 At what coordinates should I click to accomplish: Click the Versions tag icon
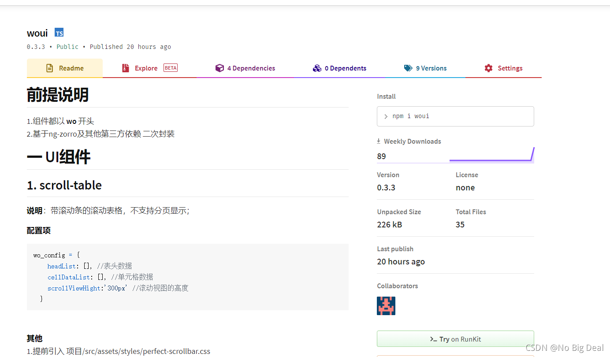coord(408,68)
